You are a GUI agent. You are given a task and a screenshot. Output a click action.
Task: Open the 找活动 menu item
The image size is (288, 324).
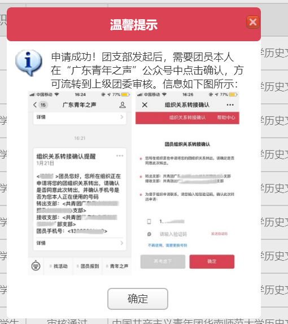(59, 266)
